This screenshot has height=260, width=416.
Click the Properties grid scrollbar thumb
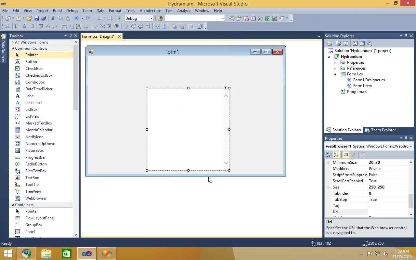point(411,201)
